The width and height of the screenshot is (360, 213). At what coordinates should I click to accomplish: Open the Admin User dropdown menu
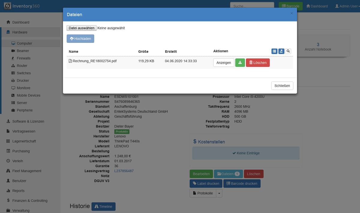pos(346,6)
